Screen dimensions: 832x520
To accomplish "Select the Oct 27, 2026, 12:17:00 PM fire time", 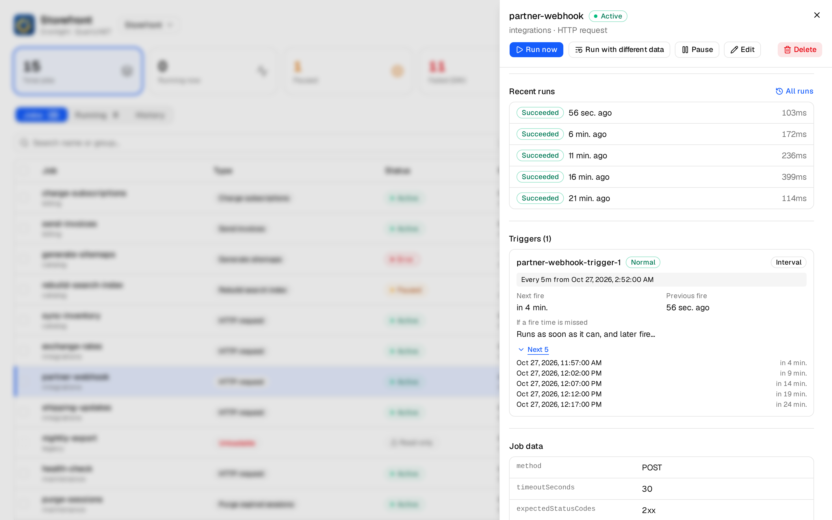I will point(559,404).
